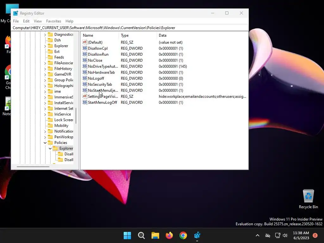Expand the GameDVR tree node
This screenshot has width=324, height=243.
(45, 74)
